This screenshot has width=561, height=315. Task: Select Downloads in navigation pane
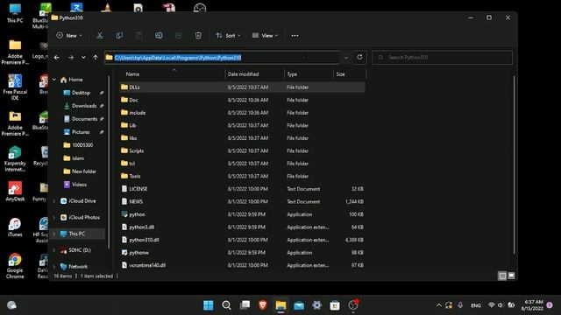coord(84,106)
